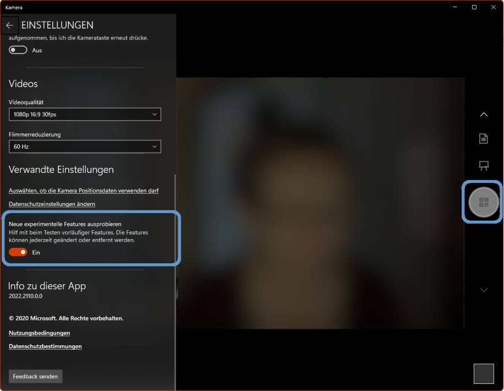
Task: Open the last captured photo thumbnail
Action: point(484,373)
